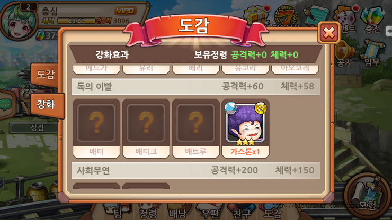Open the chat speech bubble icon

(6, 105)
